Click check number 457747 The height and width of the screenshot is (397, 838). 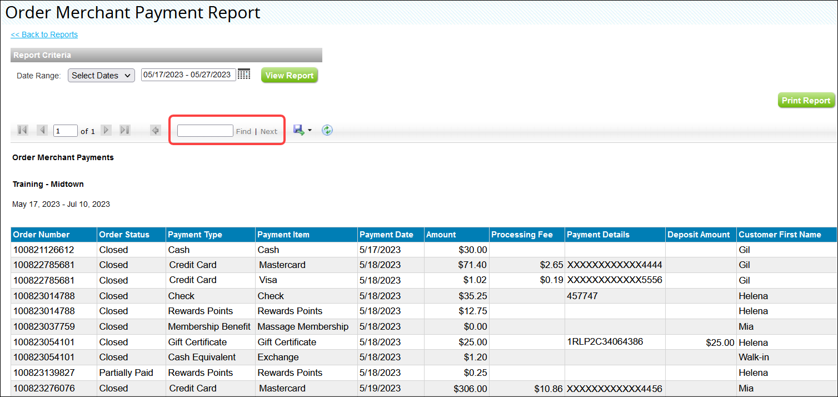point(582,296)
